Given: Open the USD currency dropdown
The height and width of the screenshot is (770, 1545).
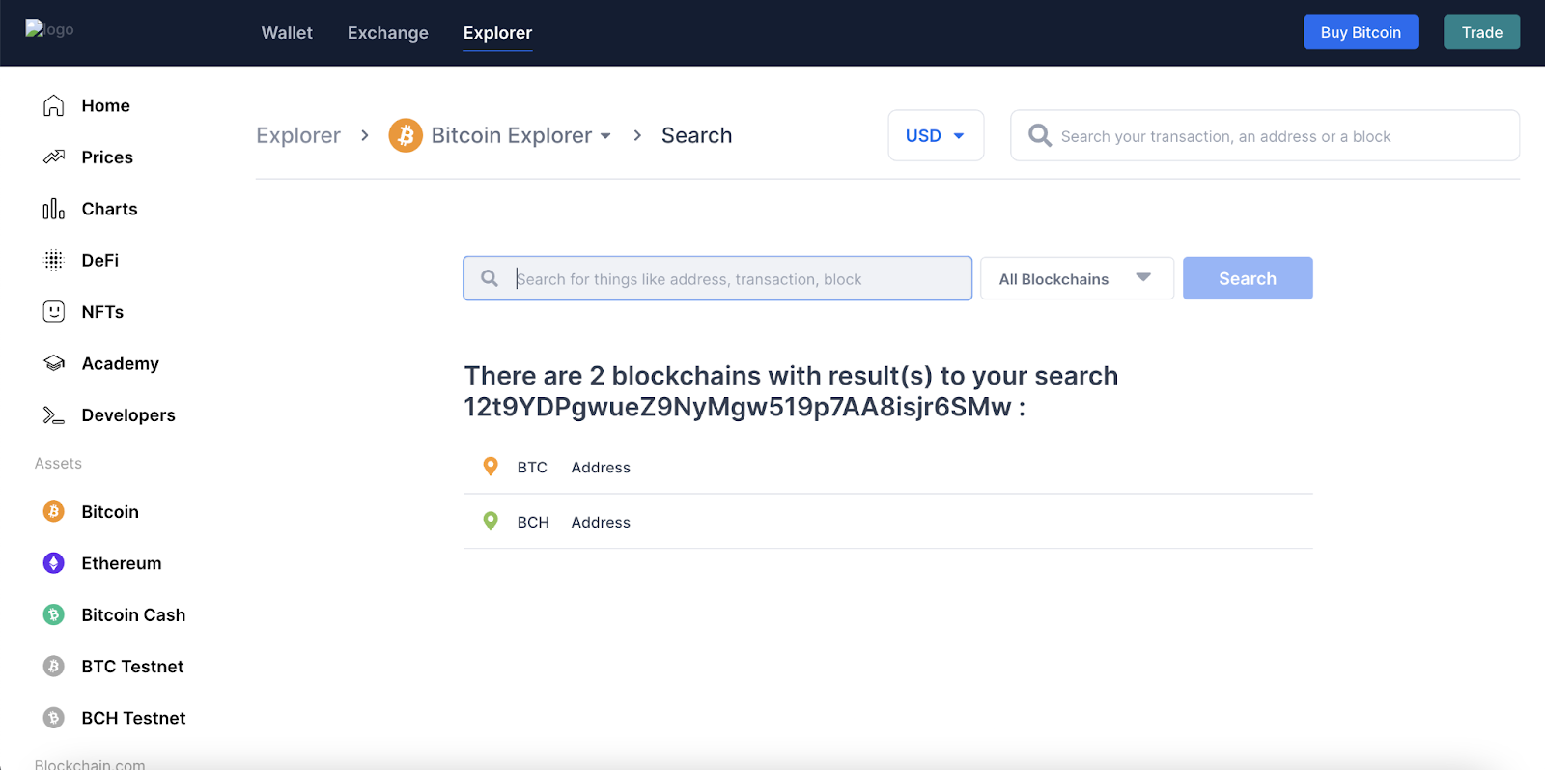Looking at the screenshot, I should tap(936, 135).
